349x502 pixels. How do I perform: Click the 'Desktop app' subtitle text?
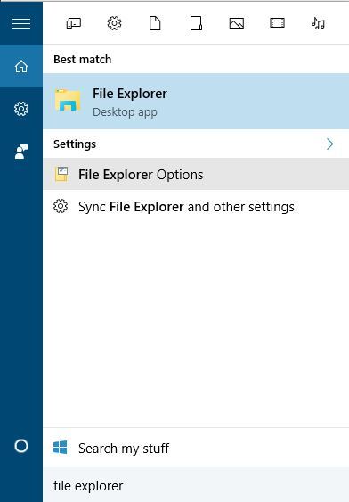125,112
